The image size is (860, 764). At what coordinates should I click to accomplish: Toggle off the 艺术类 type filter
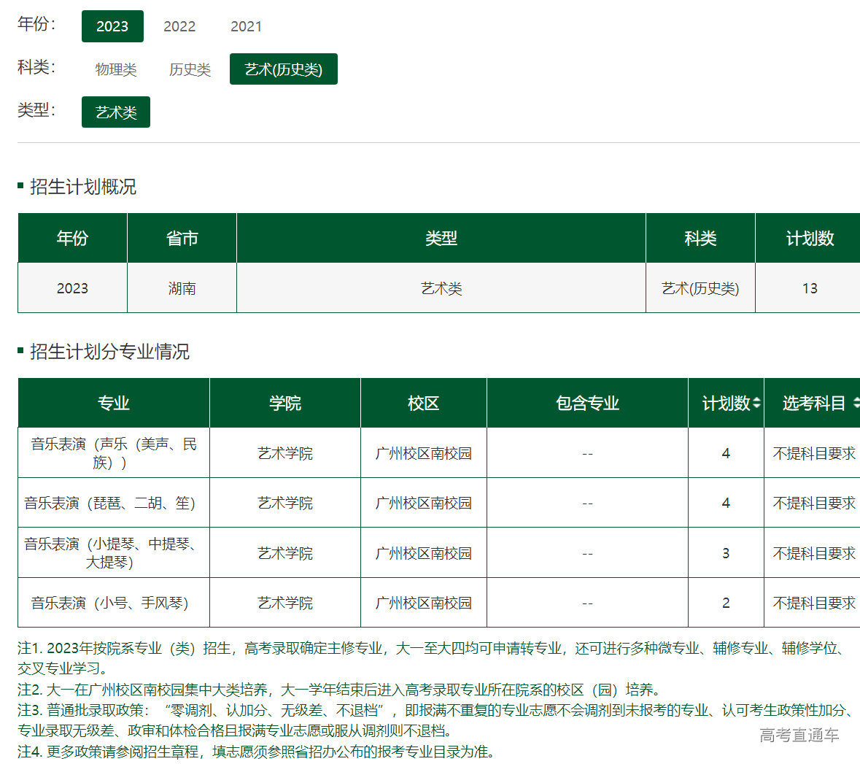coord(115,112)
